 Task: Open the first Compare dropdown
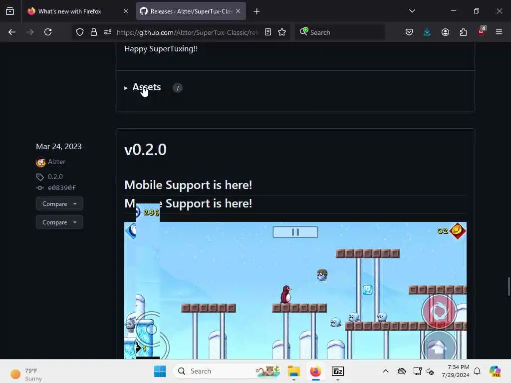60,204
